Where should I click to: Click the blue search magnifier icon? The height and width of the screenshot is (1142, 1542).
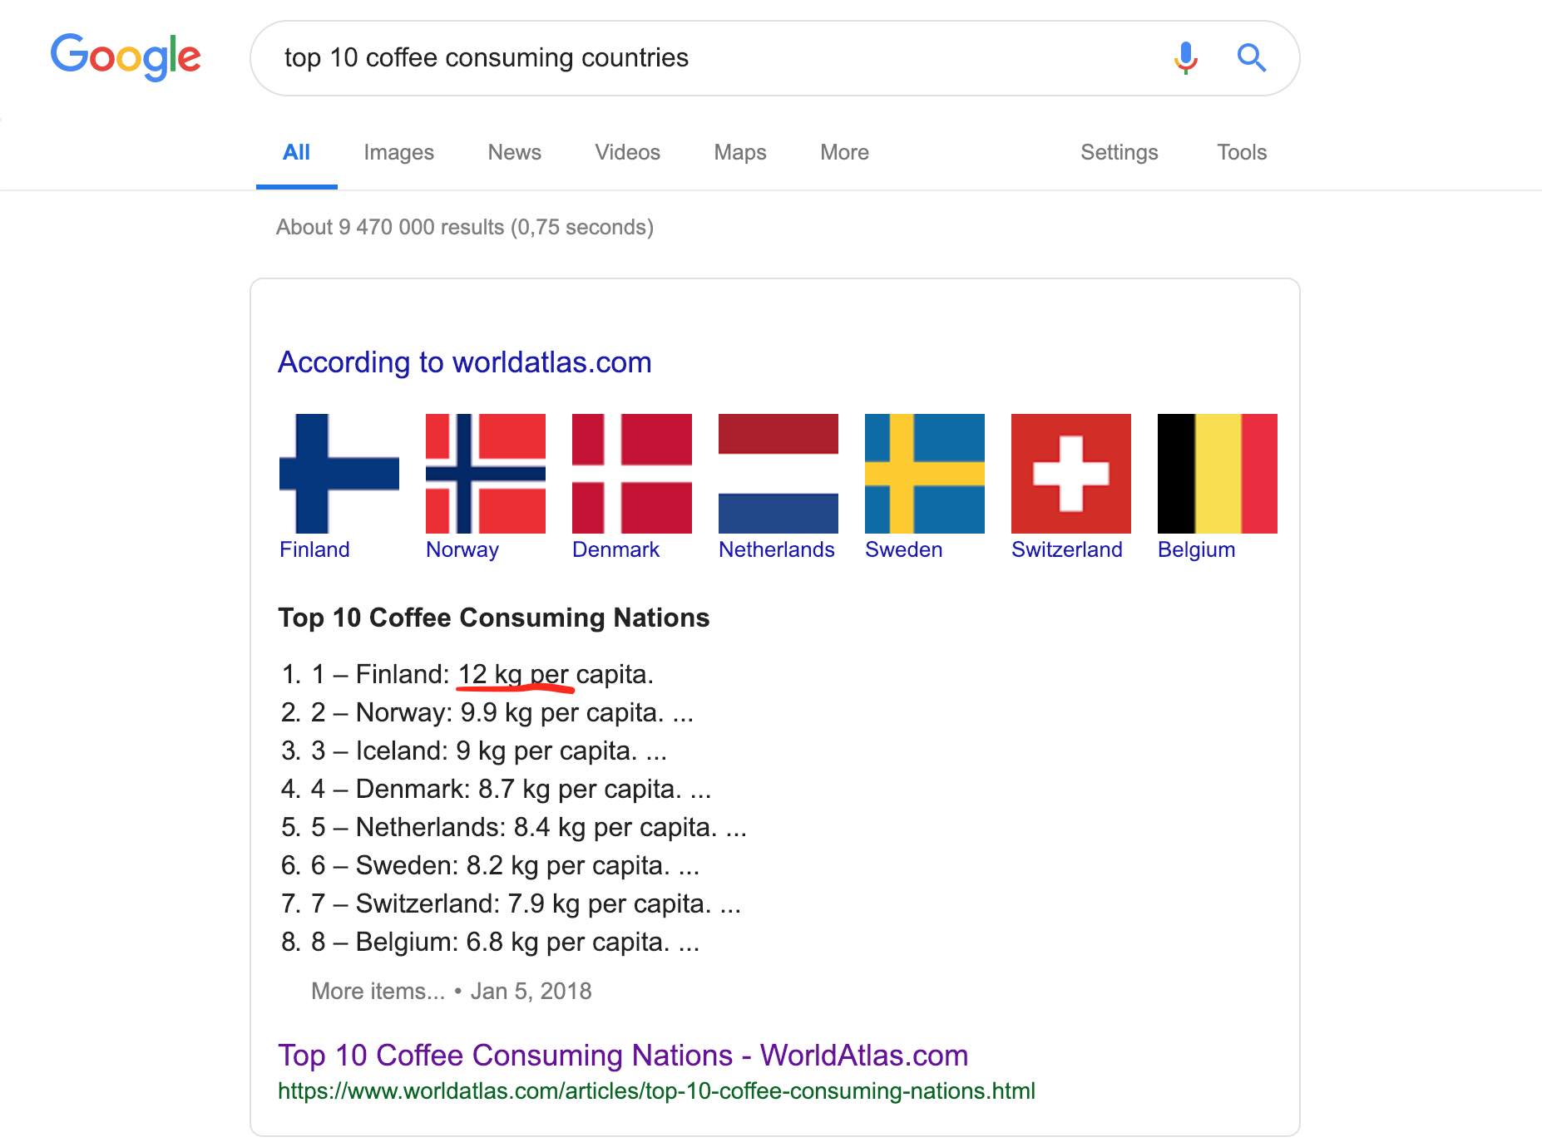tap(1251, 57)
